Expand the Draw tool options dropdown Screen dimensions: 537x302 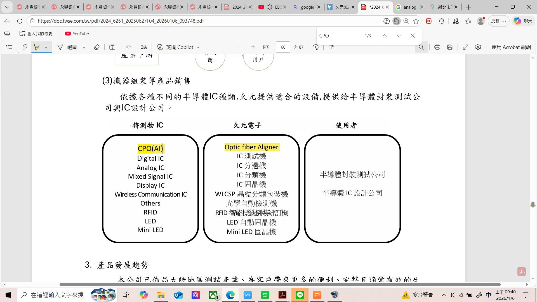pos(84,47)
